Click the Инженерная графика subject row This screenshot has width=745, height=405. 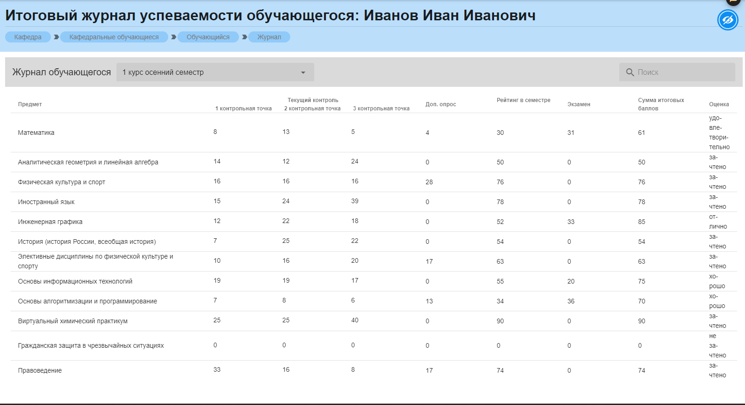pos(50,222)
